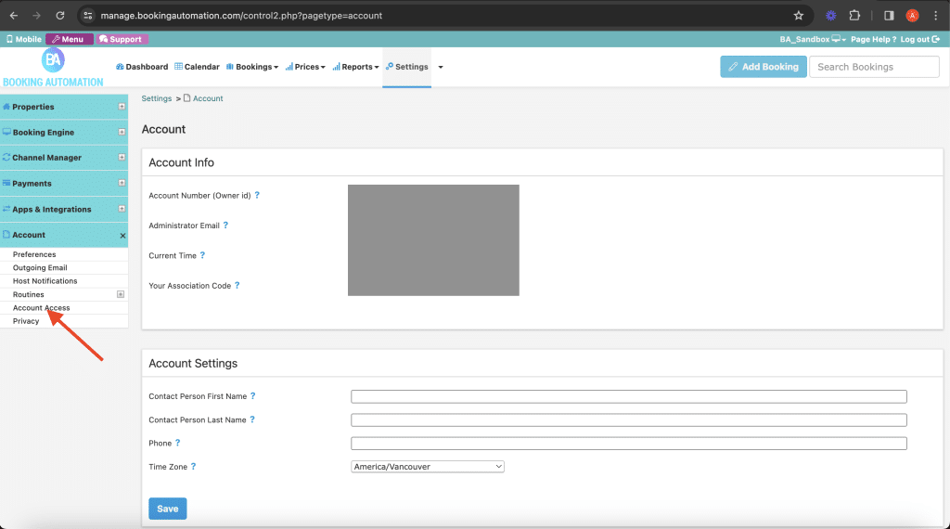Expand the Routines submenu
This screenshot has width=950, height=529.
(121, 294)
